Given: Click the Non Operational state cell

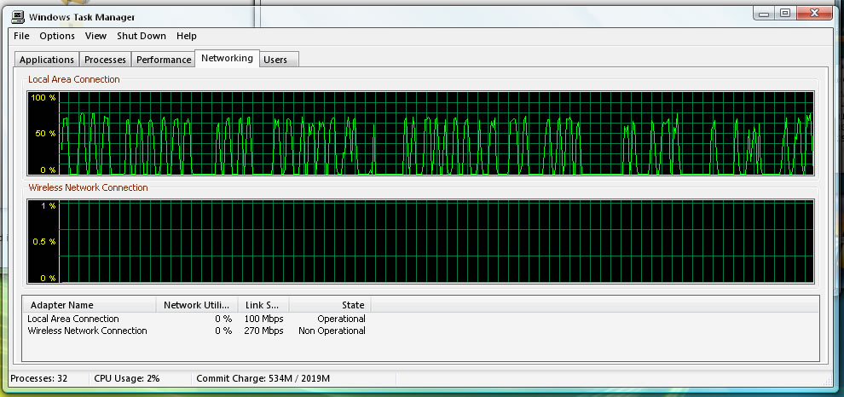Looking at the screenshot, I should pos(332,331).
